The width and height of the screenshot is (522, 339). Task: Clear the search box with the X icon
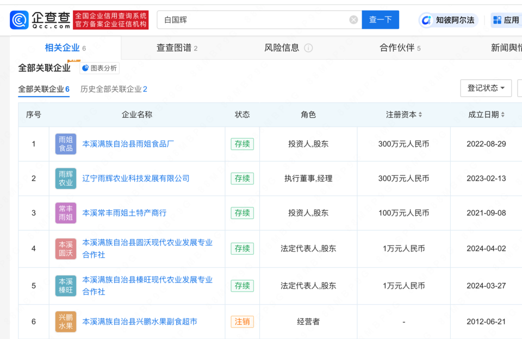(353, 20)
